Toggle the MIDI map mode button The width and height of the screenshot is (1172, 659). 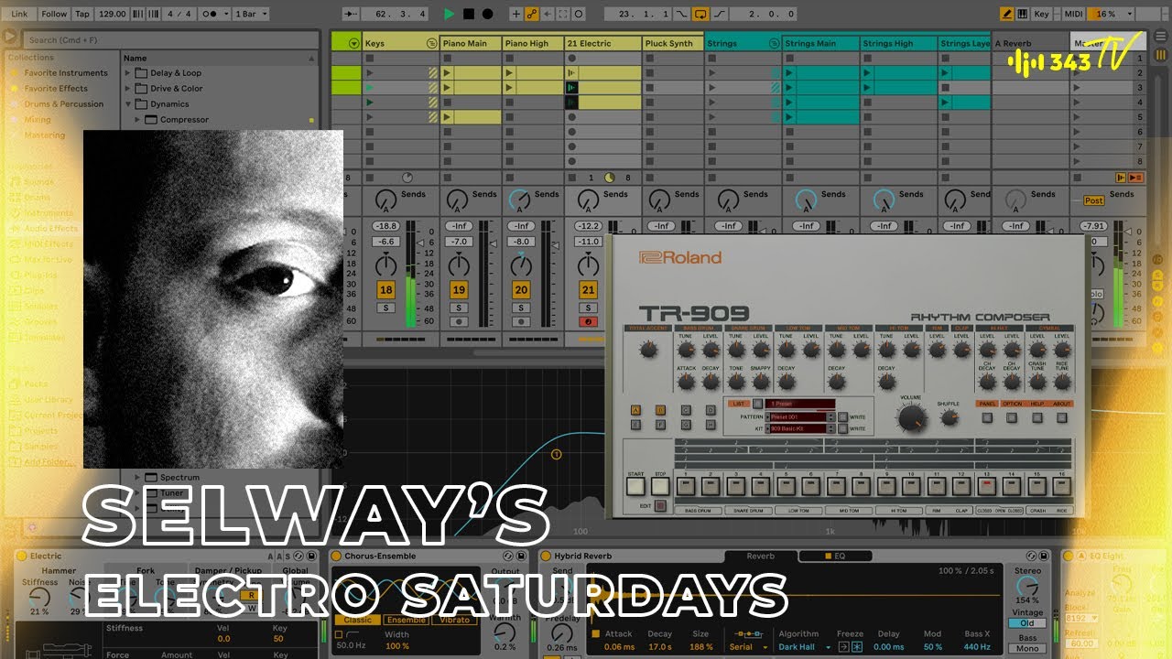point(1073,14)
